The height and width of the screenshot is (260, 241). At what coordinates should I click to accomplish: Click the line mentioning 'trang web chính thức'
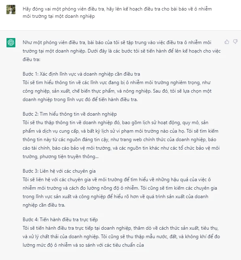(119, 140)
